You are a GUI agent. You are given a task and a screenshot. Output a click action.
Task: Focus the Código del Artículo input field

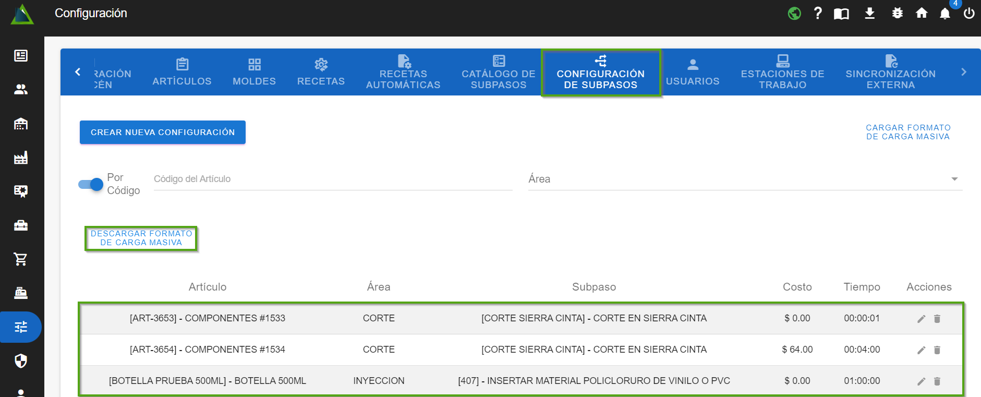coord(333,179)
